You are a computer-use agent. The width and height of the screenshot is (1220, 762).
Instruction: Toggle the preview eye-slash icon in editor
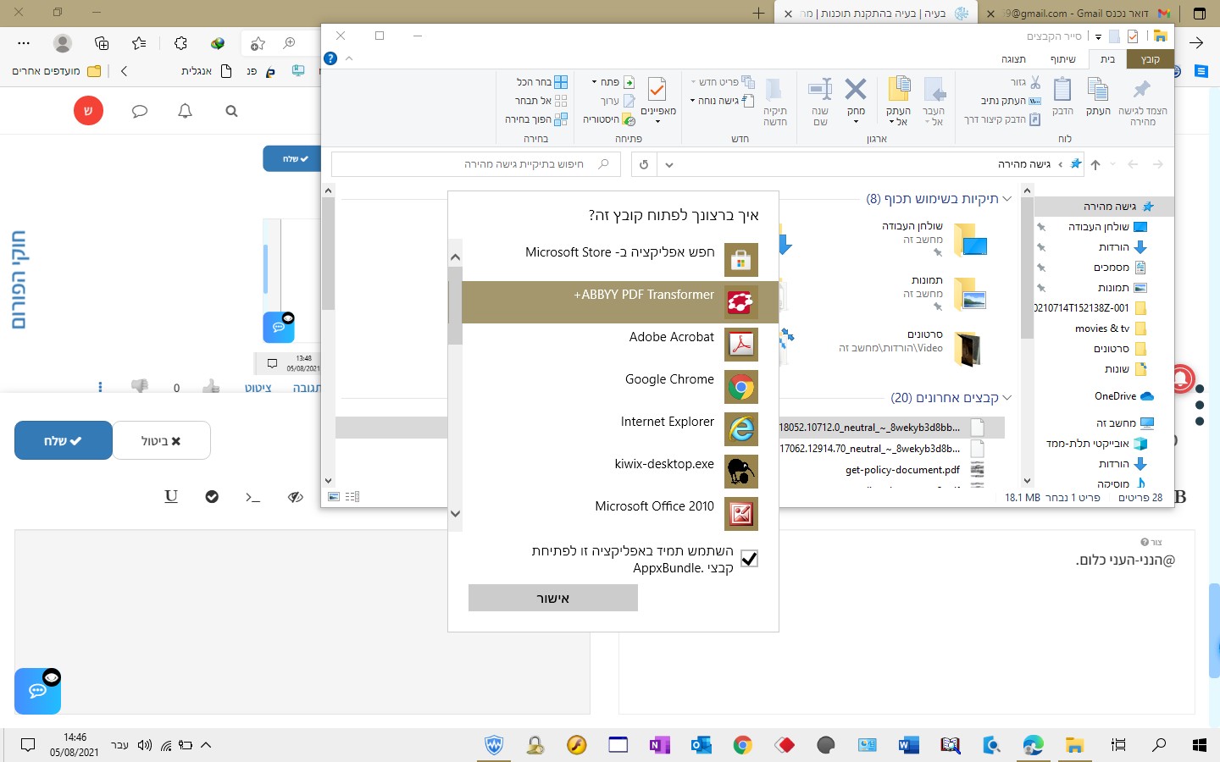click(x=295, y=497)
